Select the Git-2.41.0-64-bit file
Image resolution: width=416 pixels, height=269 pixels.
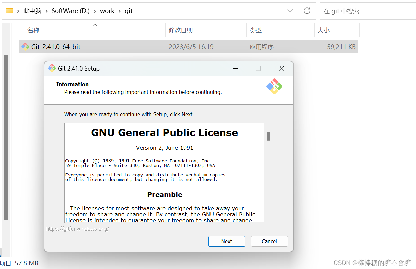click(x=188, y=47)
